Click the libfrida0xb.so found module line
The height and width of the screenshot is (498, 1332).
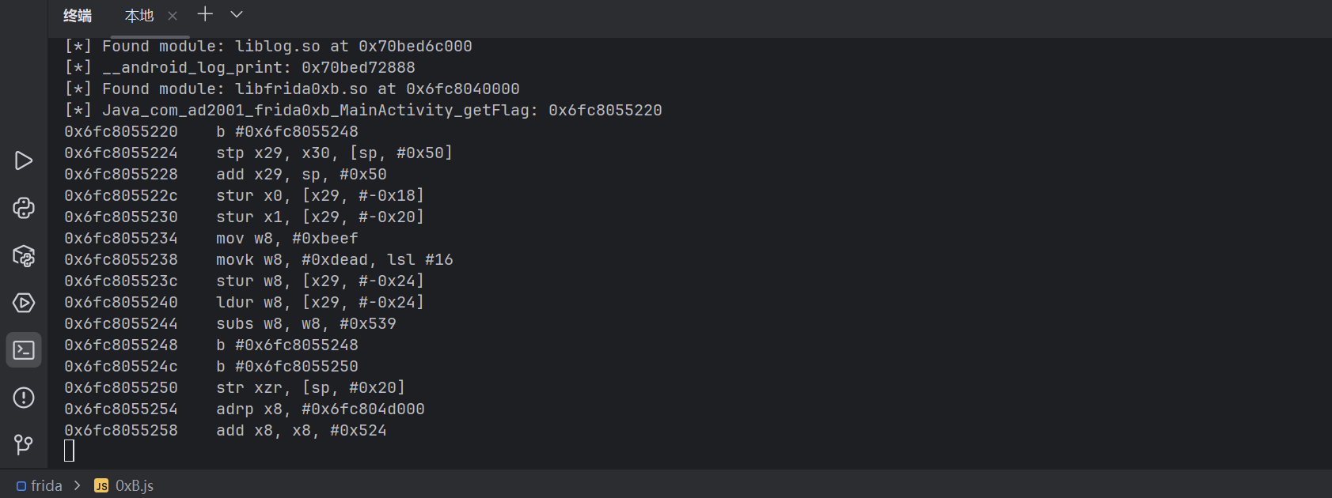292,89
